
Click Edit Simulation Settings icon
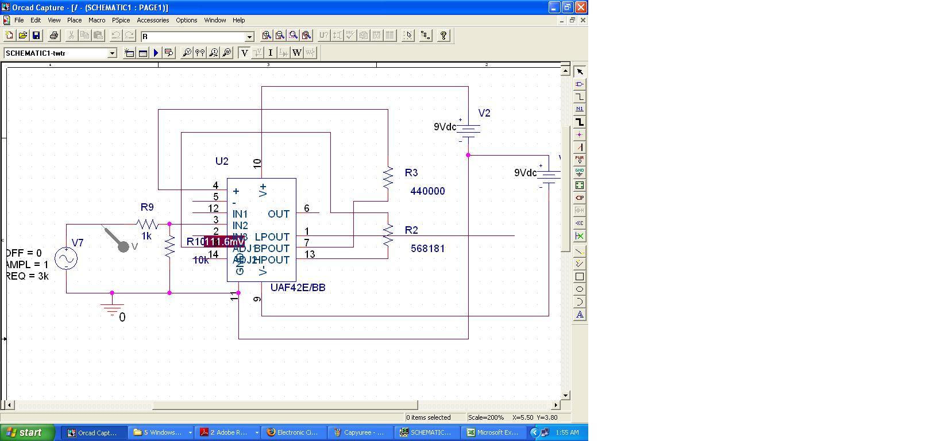142,53
